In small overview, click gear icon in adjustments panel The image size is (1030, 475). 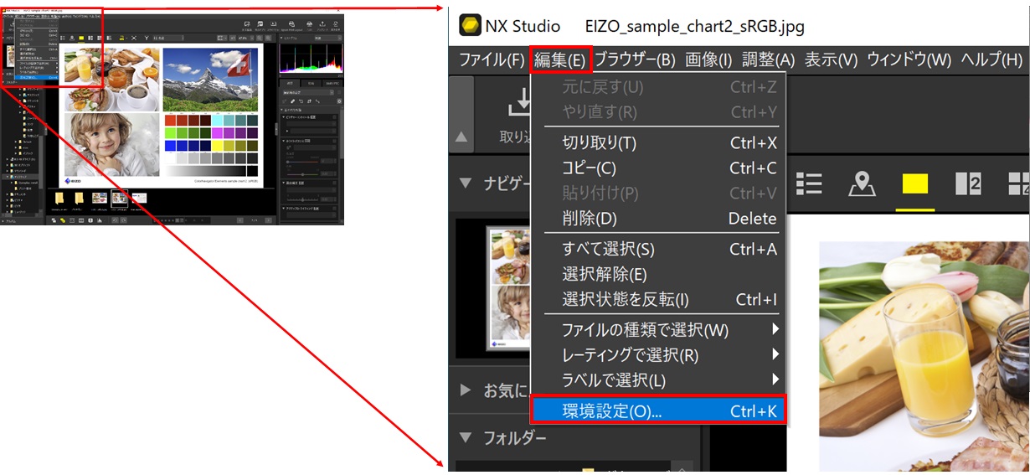[x=339, y=101]
